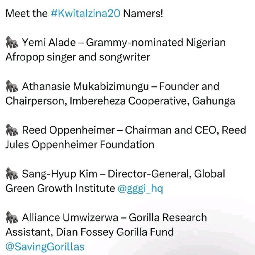Click the name "Yemi Alade"
The width and height of the screenshot is (255, 255).
49,43
